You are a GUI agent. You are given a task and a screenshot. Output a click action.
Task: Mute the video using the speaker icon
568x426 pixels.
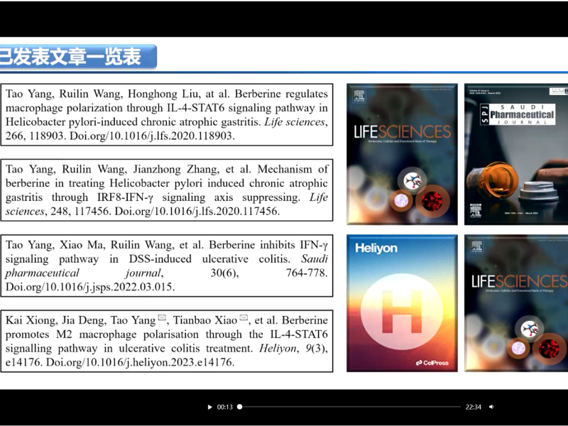(491, 407)
